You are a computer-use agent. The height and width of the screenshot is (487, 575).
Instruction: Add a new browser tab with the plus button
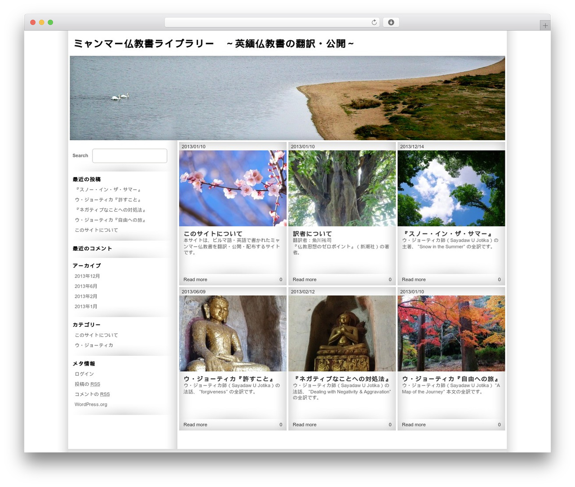545,26
